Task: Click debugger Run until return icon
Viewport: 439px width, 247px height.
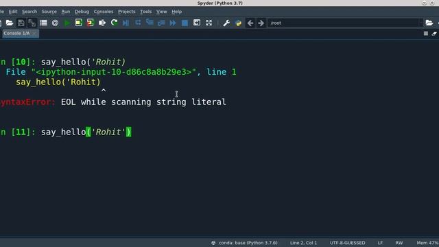Action: click(x=161, y=23)
